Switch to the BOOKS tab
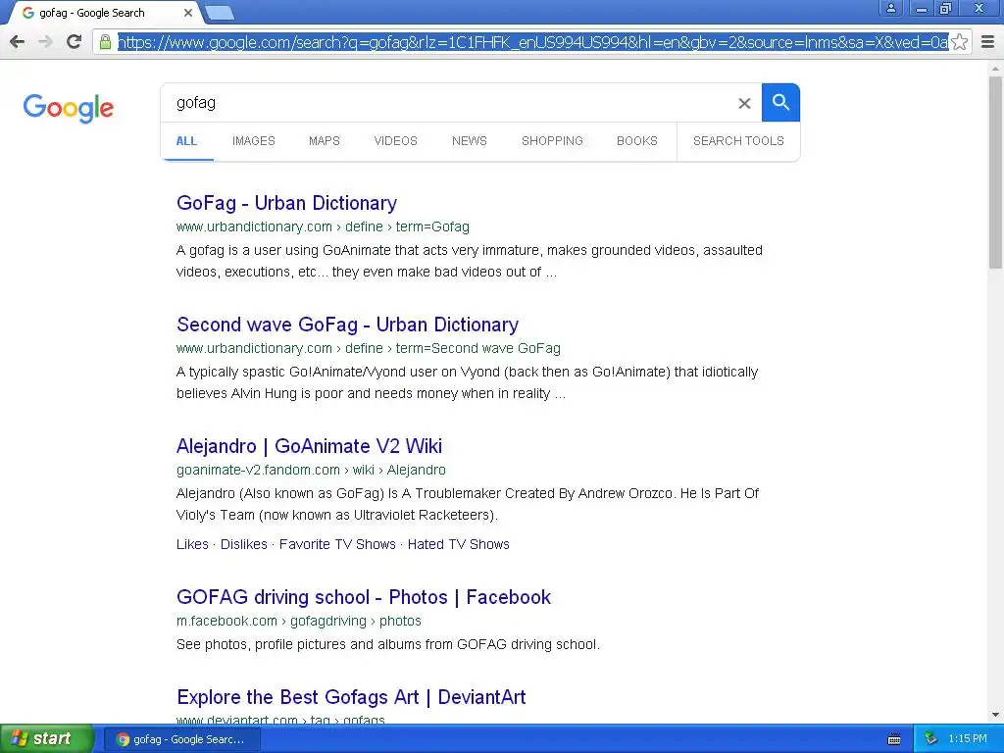This screenshot has width=1004, height=753. coord(637,141)
